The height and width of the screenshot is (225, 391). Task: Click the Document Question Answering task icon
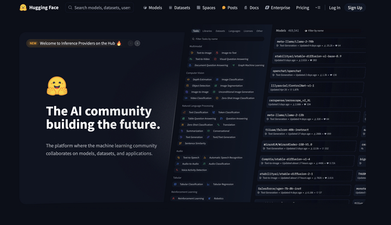click(x=190, y=65)
